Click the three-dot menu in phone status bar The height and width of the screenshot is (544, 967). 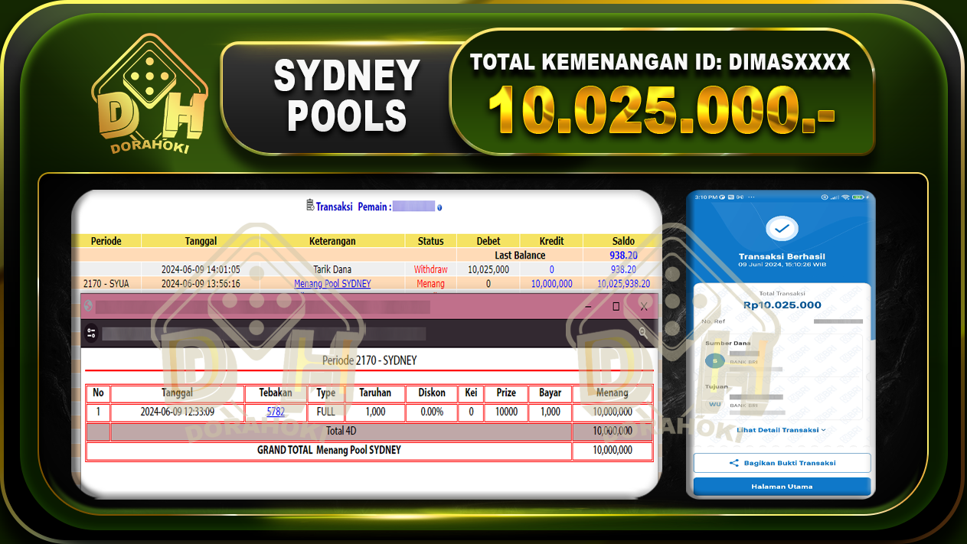click(751, 196)
